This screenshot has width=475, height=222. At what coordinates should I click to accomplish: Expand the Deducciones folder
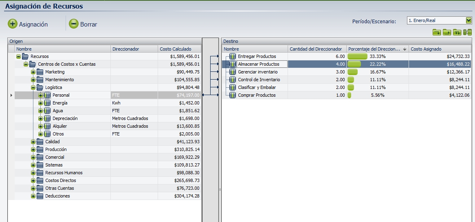33,196
